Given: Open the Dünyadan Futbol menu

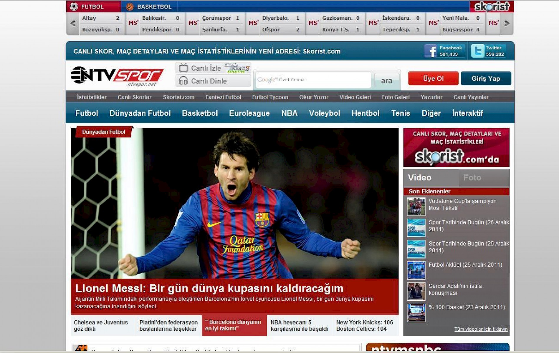Looking at the screenshot, I should pyautogui.click(x=140, y=113).
